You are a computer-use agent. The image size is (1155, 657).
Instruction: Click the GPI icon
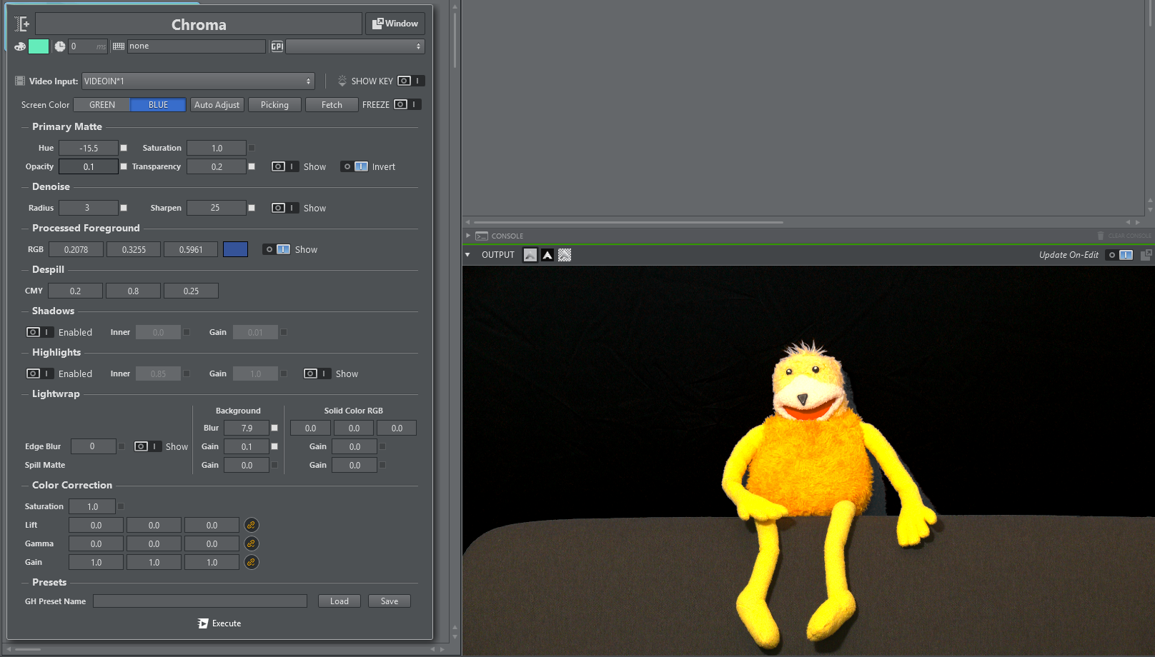click(x=277, y=46)
